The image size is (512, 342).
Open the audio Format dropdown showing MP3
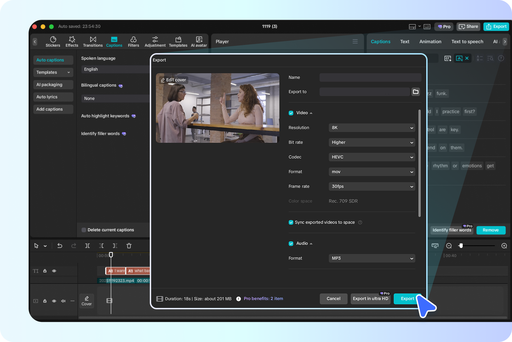click(372, 258)
